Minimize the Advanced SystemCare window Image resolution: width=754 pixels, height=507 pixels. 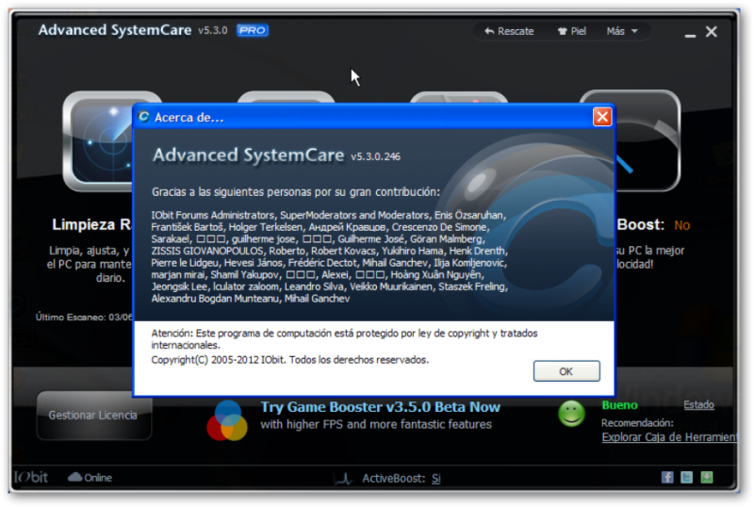(x=690, y=35)
